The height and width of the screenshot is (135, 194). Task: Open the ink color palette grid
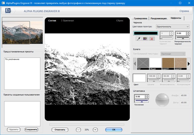click(145, 39)
